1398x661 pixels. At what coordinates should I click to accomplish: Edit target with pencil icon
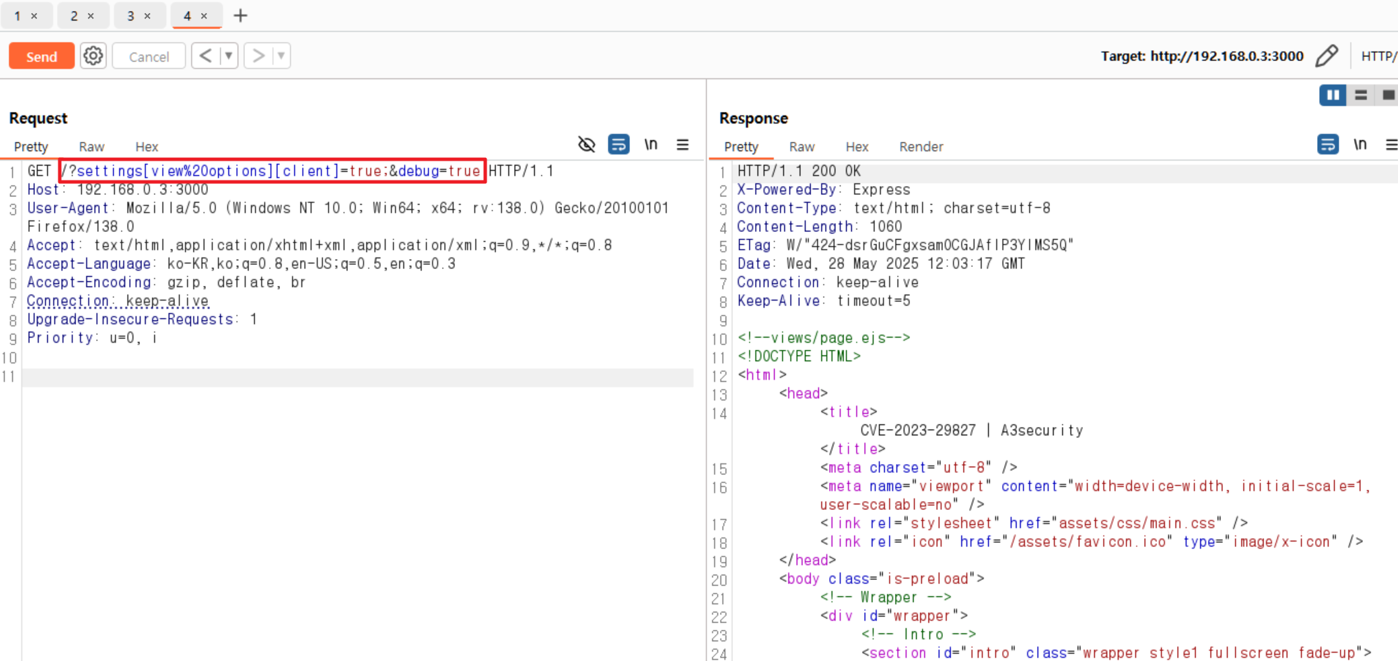click(x=1327, y=56)
